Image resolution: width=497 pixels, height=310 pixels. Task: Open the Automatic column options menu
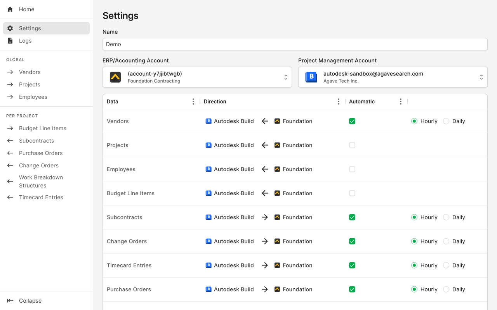(401, 102)
